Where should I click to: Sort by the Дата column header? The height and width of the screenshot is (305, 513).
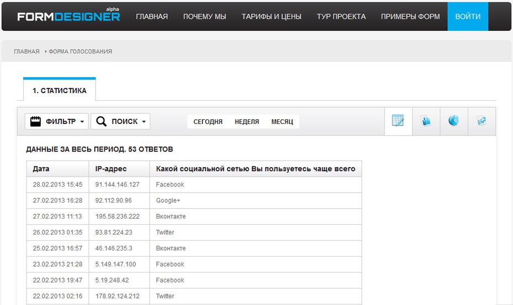coord(41,169)
